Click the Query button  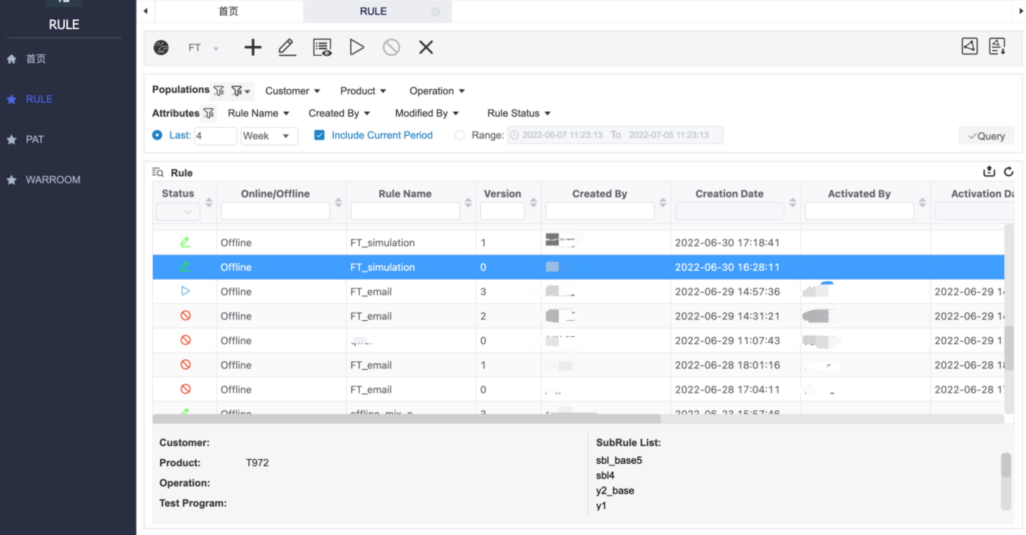986,136
